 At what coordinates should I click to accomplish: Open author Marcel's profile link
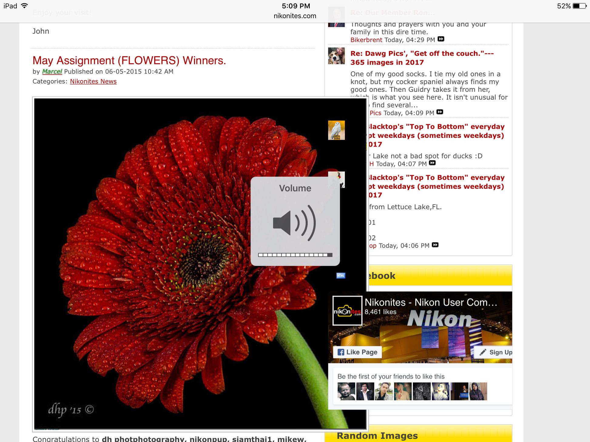pyautogui.click(x=52, y=71)
